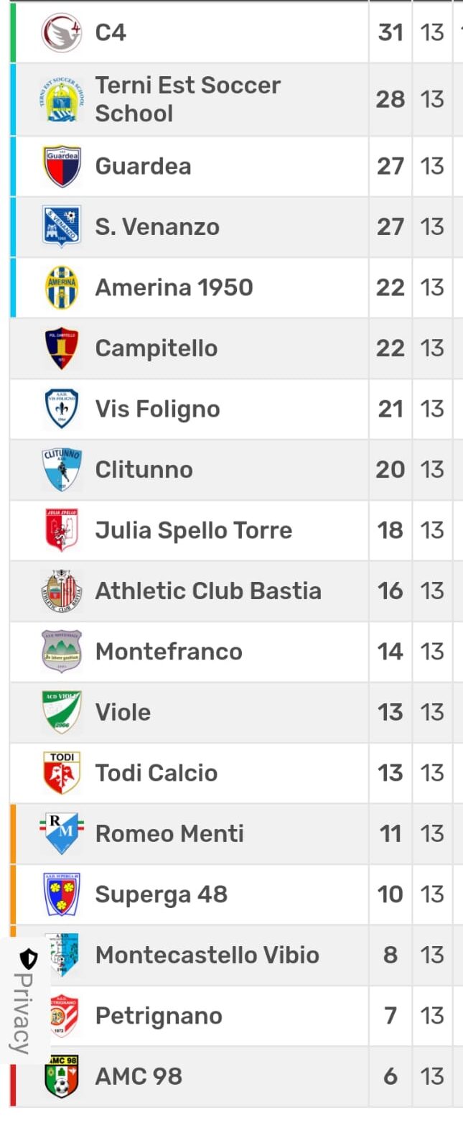Viewport: 463px width, 1125px height.
Task: Go to the Romeo Menti team page
Action: coord(169,834)
